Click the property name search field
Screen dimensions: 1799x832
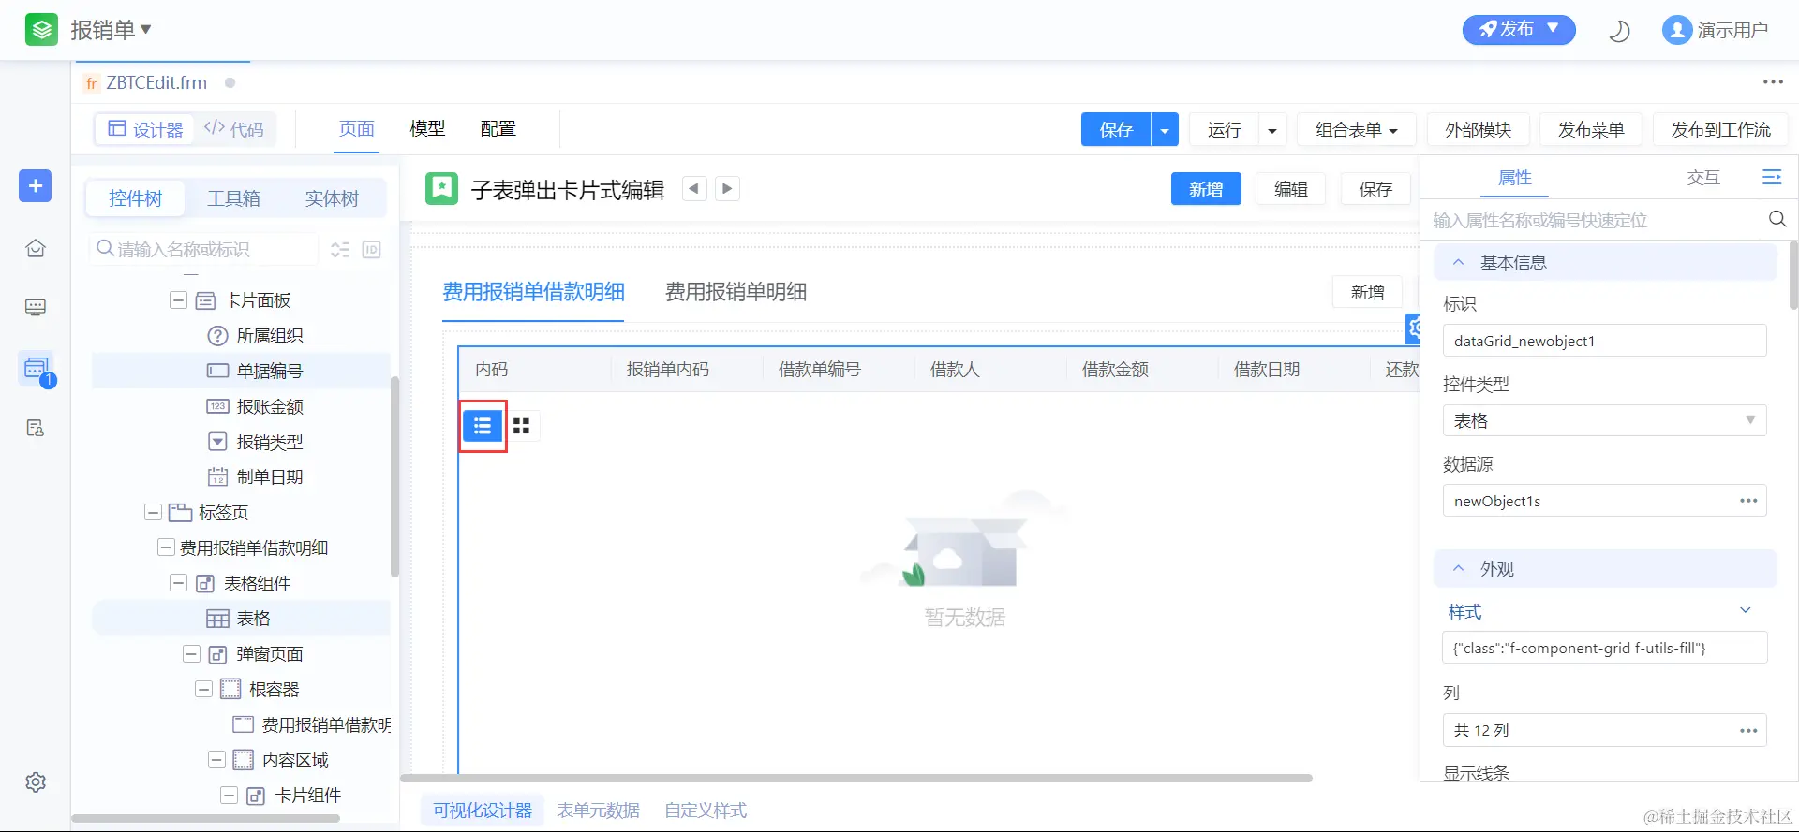pyautogui.click(x=1593, y=220)
